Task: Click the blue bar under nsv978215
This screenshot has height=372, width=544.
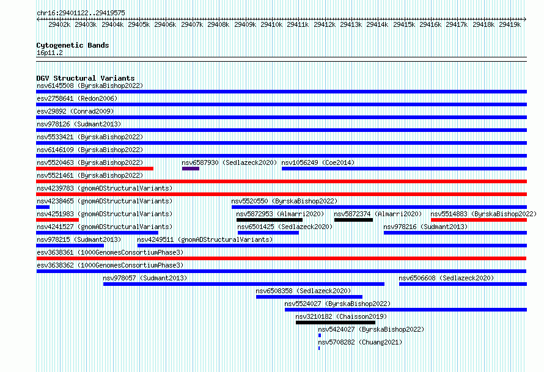Action: [70, 246]
